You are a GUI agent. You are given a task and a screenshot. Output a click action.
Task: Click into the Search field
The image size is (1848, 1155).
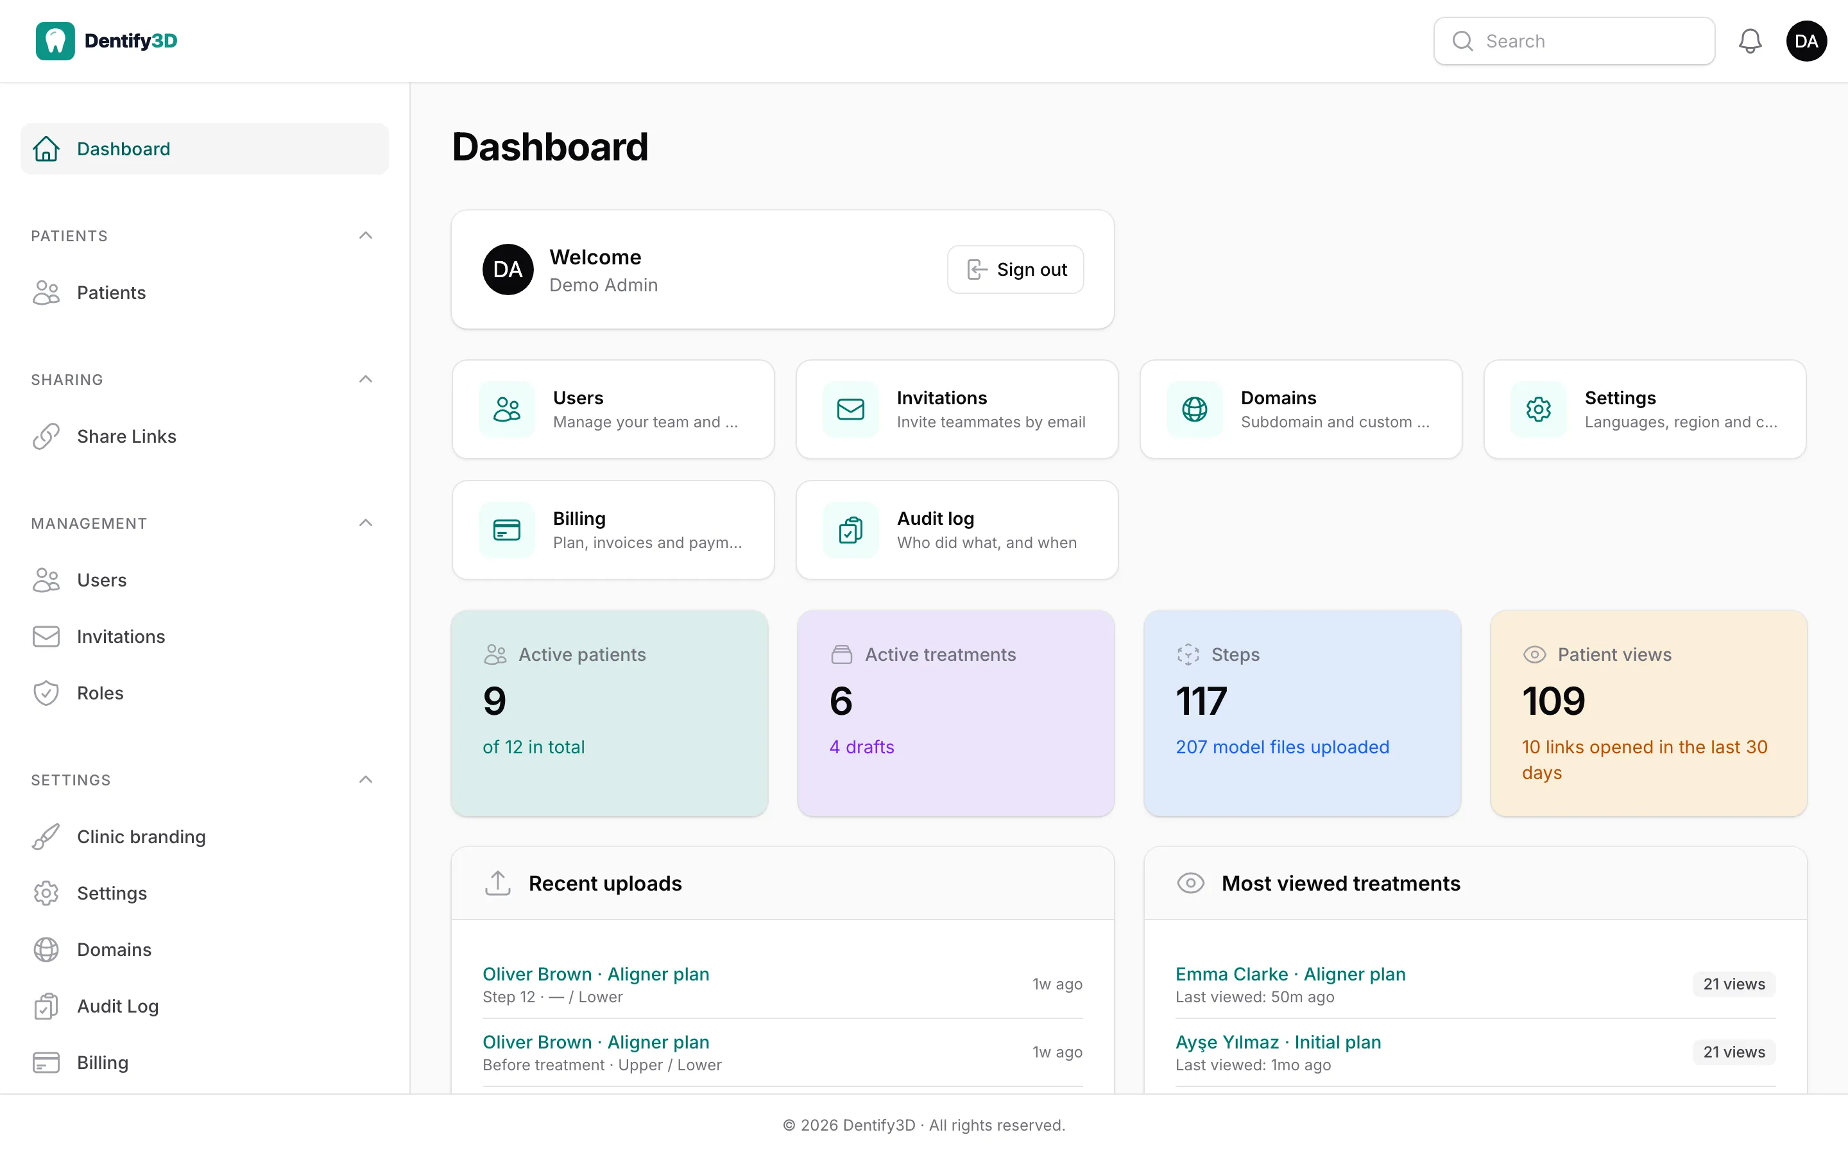click(x=1574, y=41)
